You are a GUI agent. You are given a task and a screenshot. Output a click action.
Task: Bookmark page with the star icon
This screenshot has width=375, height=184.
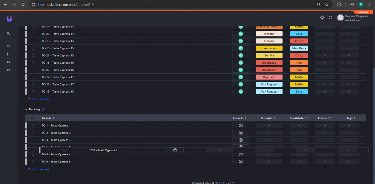pyautogui.click(x=327, y=5)
